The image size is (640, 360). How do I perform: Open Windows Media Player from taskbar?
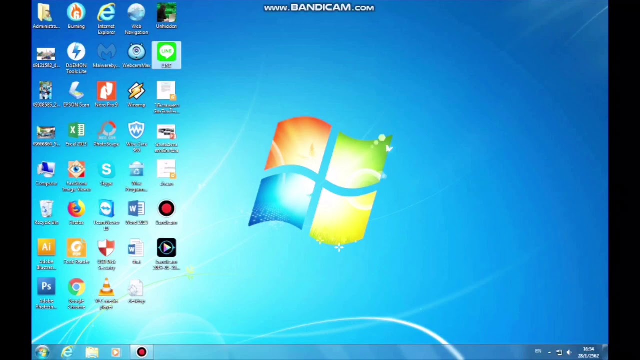[x=116, y=352]
